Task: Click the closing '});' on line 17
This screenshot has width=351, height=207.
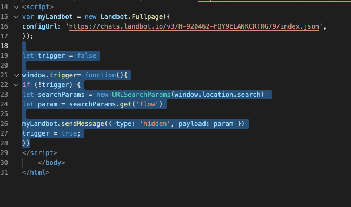Action: [28, 36]
